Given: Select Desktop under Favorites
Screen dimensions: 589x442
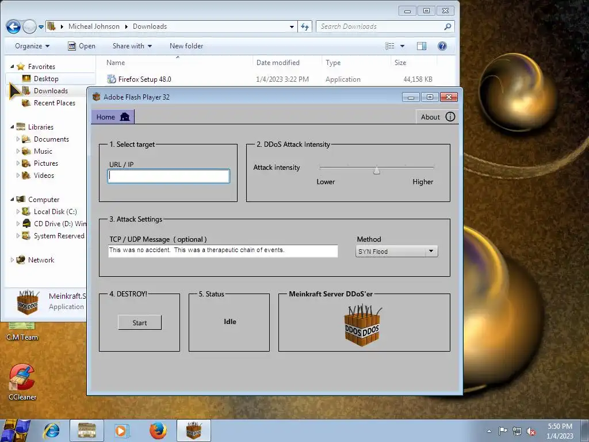Looking at the screenshot, I should 46,78.
